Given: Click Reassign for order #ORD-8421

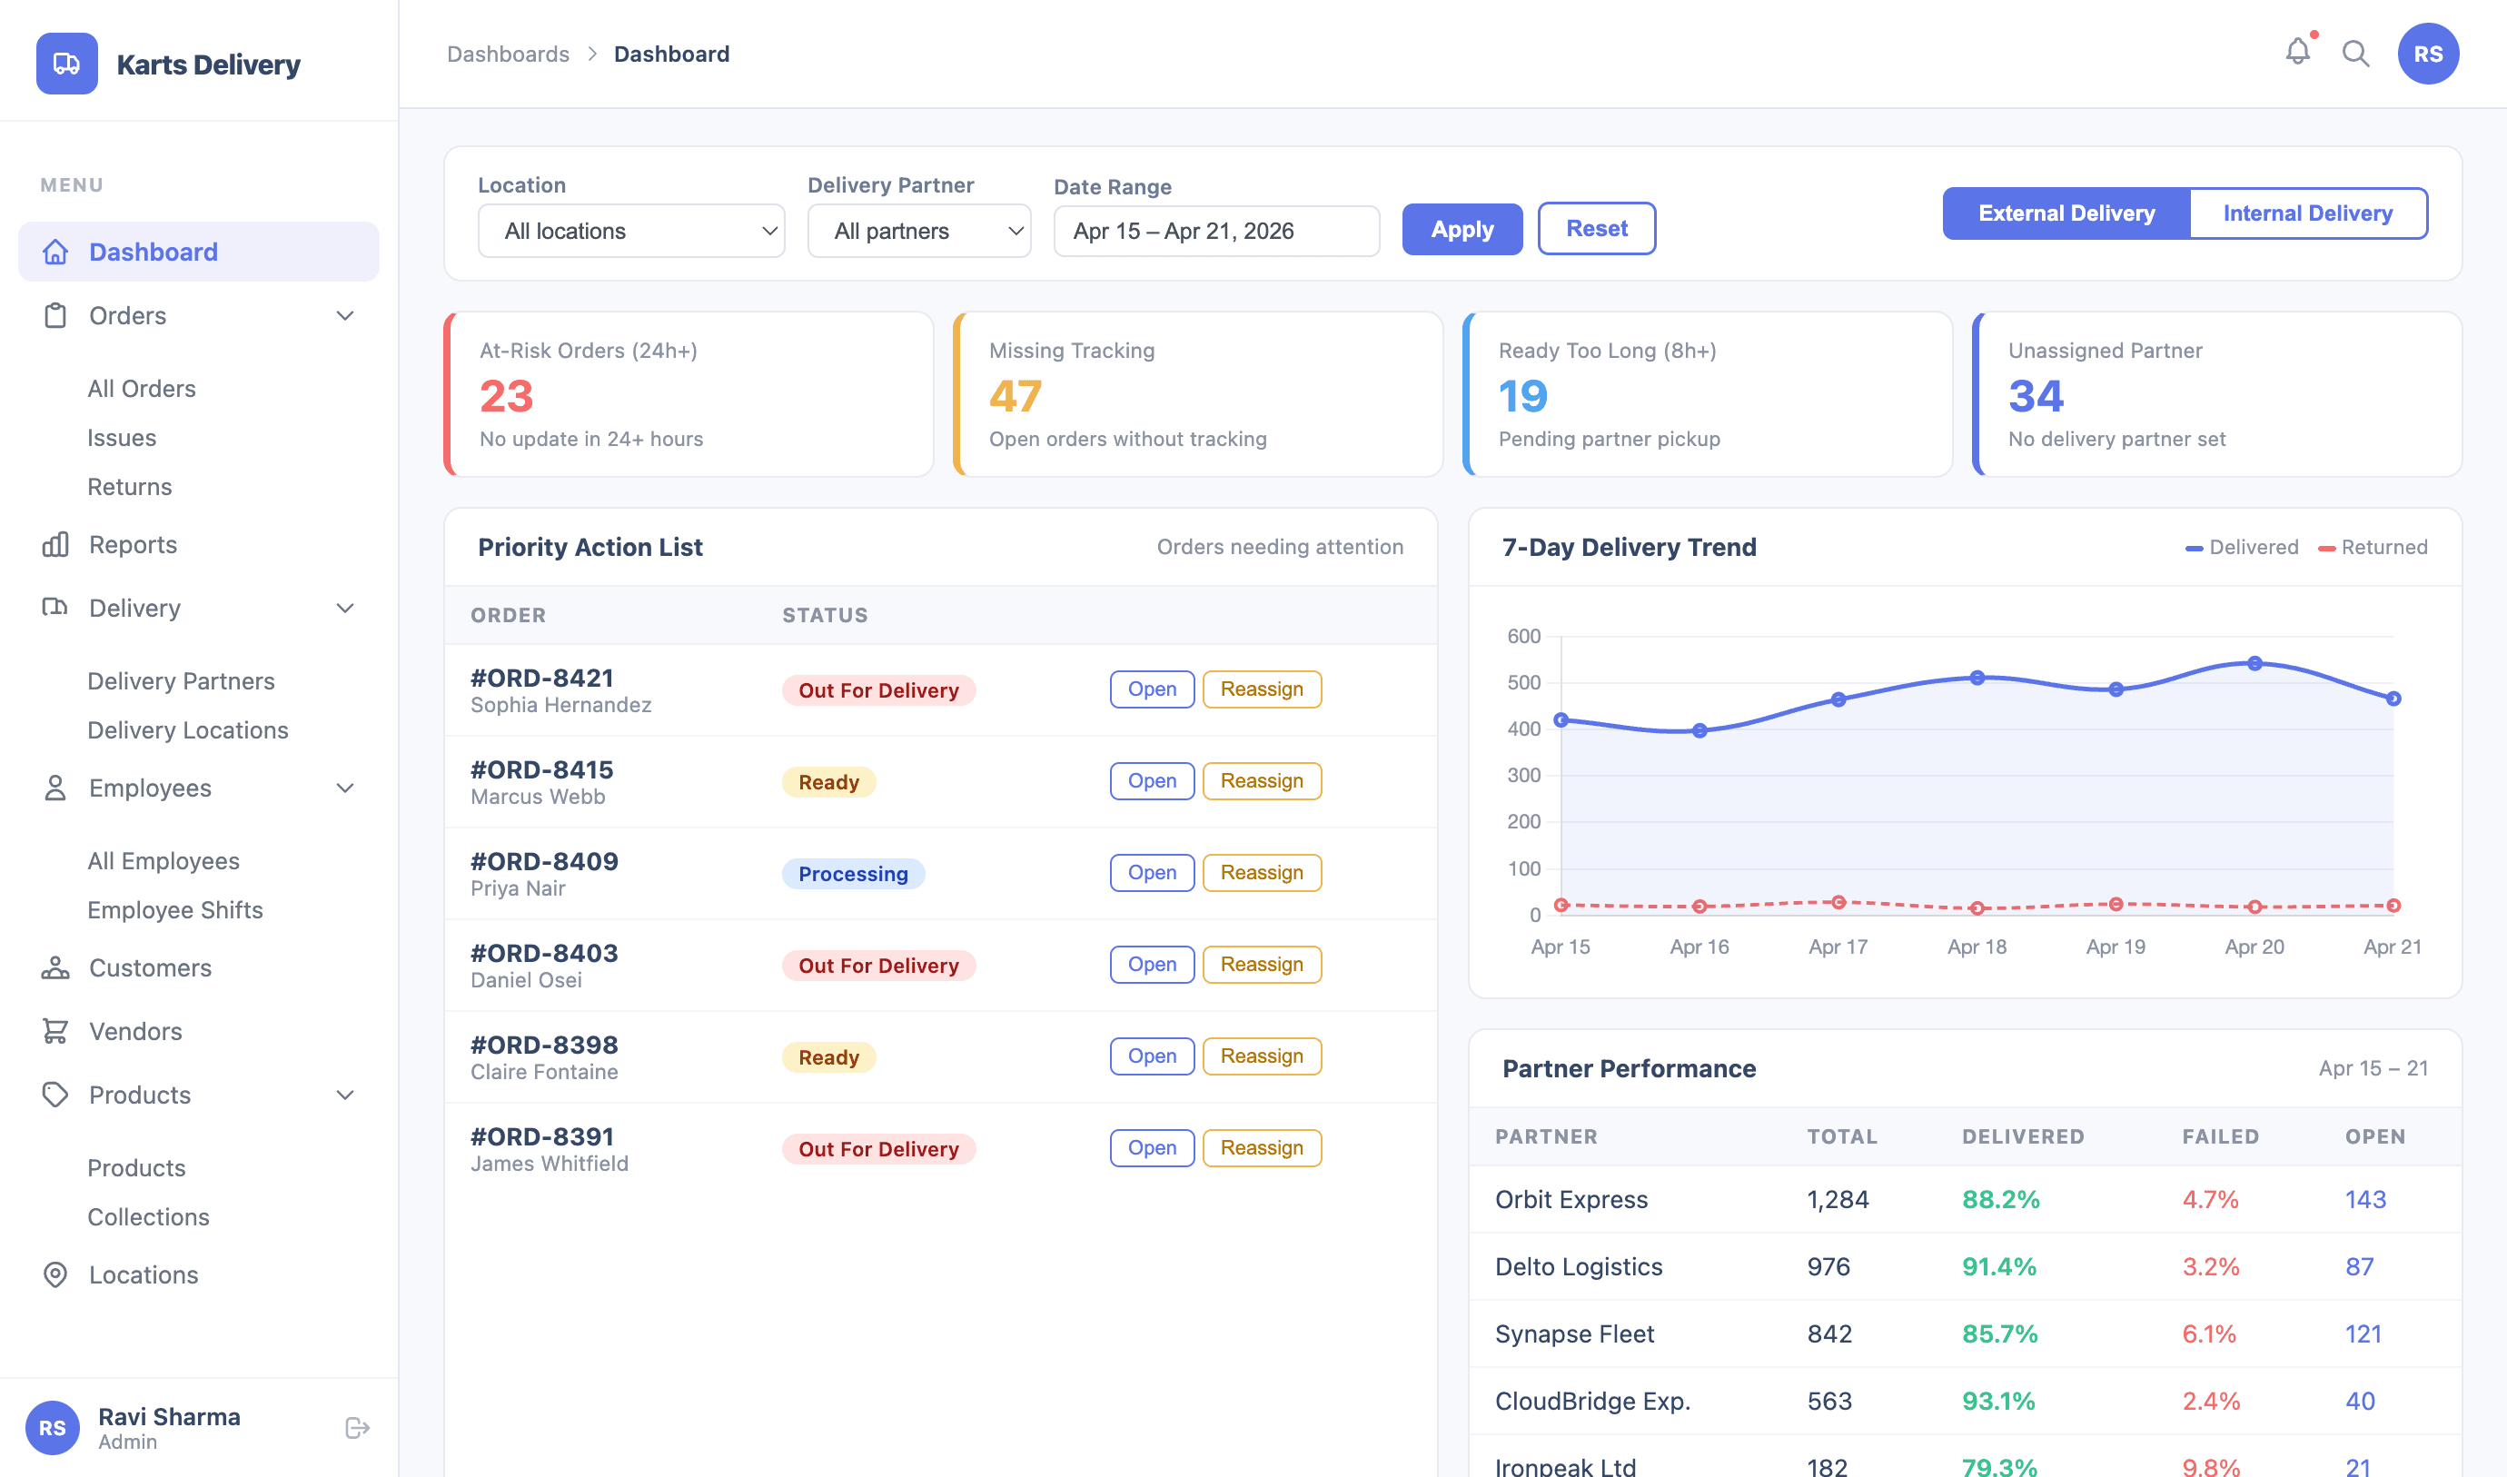Looking at the screenshot, I should pos(1261,689).
